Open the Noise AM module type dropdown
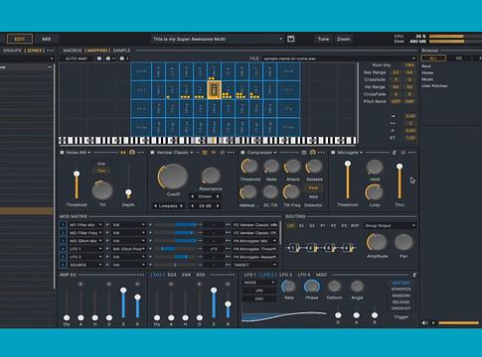Viewport: 482px width, 357px height. tap(79, 153)
